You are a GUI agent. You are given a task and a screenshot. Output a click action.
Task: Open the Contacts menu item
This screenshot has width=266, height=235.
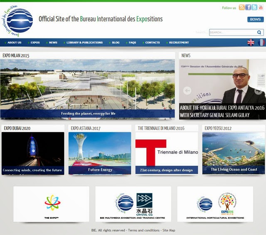point(153,42)
